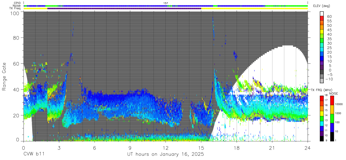The width and height of the screenshot is (346, 160).
Task: Click the x-axis tick label 3
Action: coord(59,148)
